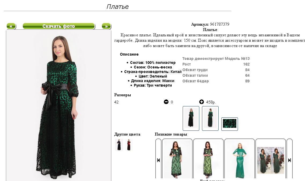
Task: Go to start of similar products carousel
Action: coord(158,160)
